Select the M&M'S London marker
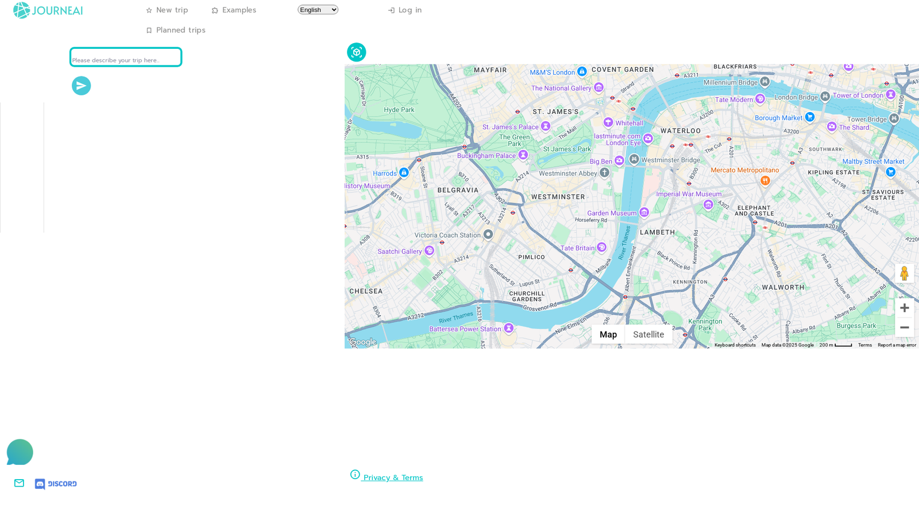The width and height of the screenshot is (919, 517). (582, 72)
